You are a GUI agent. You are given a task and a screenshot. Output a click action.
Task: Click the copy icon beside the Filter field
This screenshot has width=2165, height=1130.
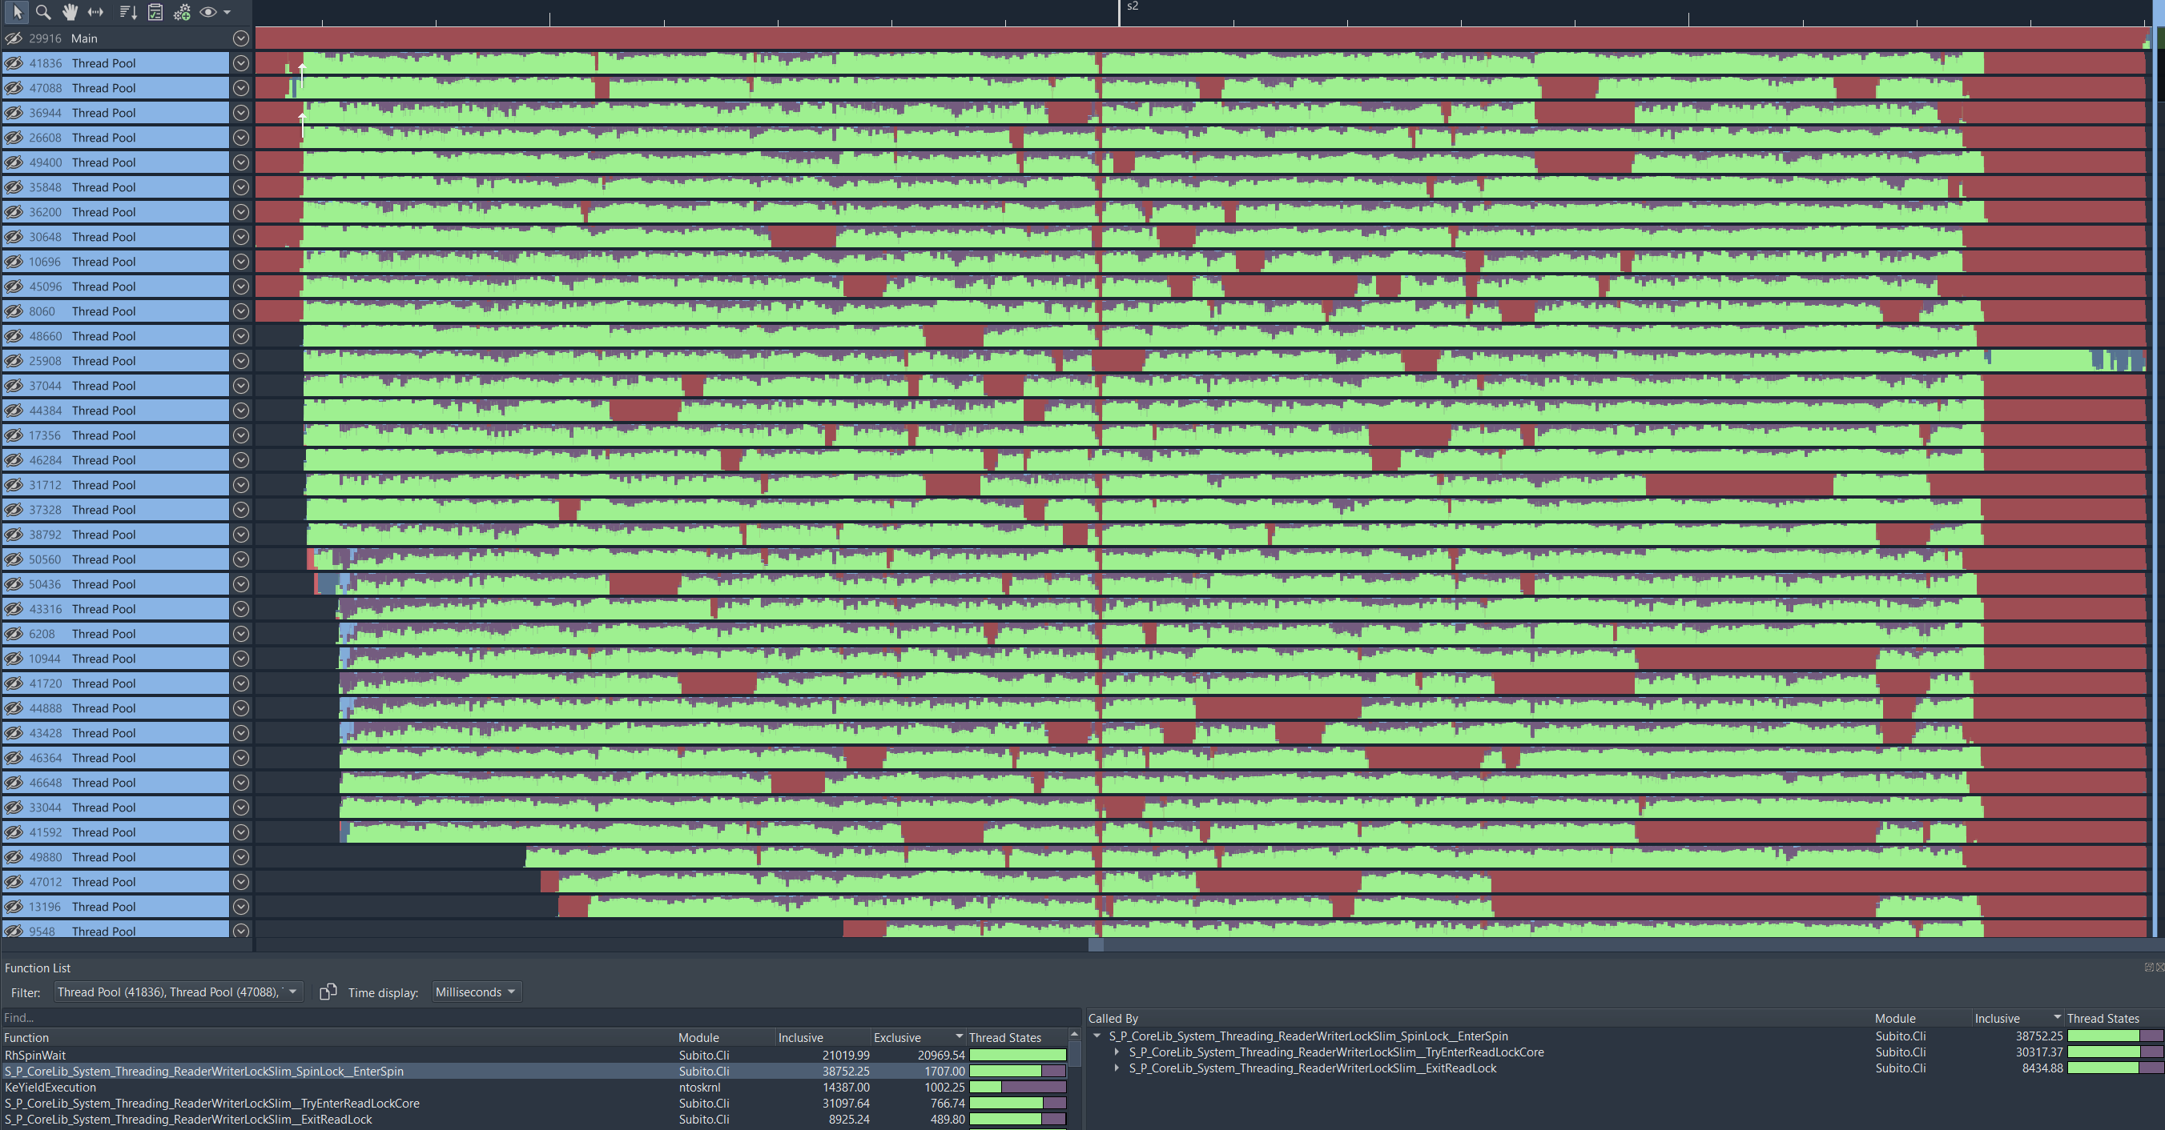point(328,991)
